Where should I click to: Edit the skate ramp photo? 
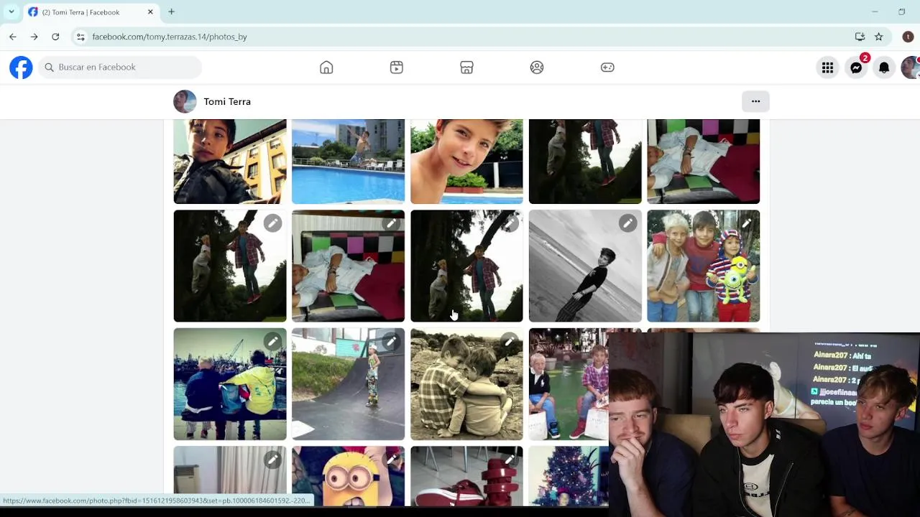tap(391, 342)
